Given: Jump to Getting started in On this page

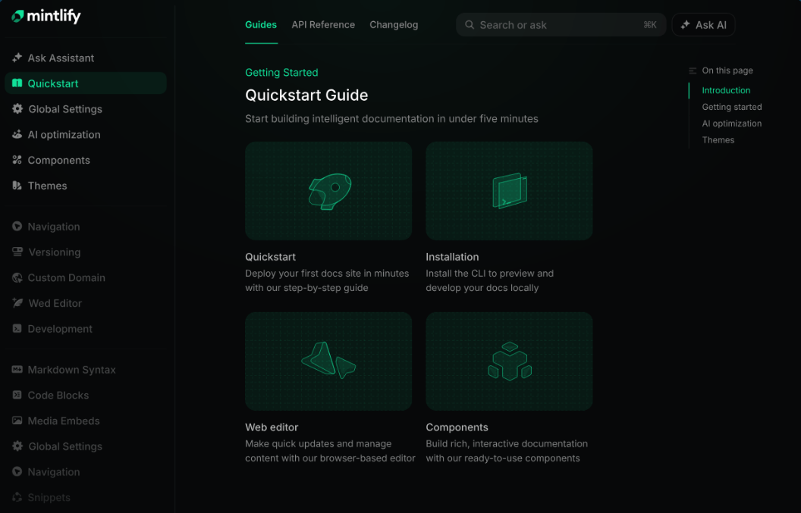Looking at the screenshot, I should click(731, 107).
